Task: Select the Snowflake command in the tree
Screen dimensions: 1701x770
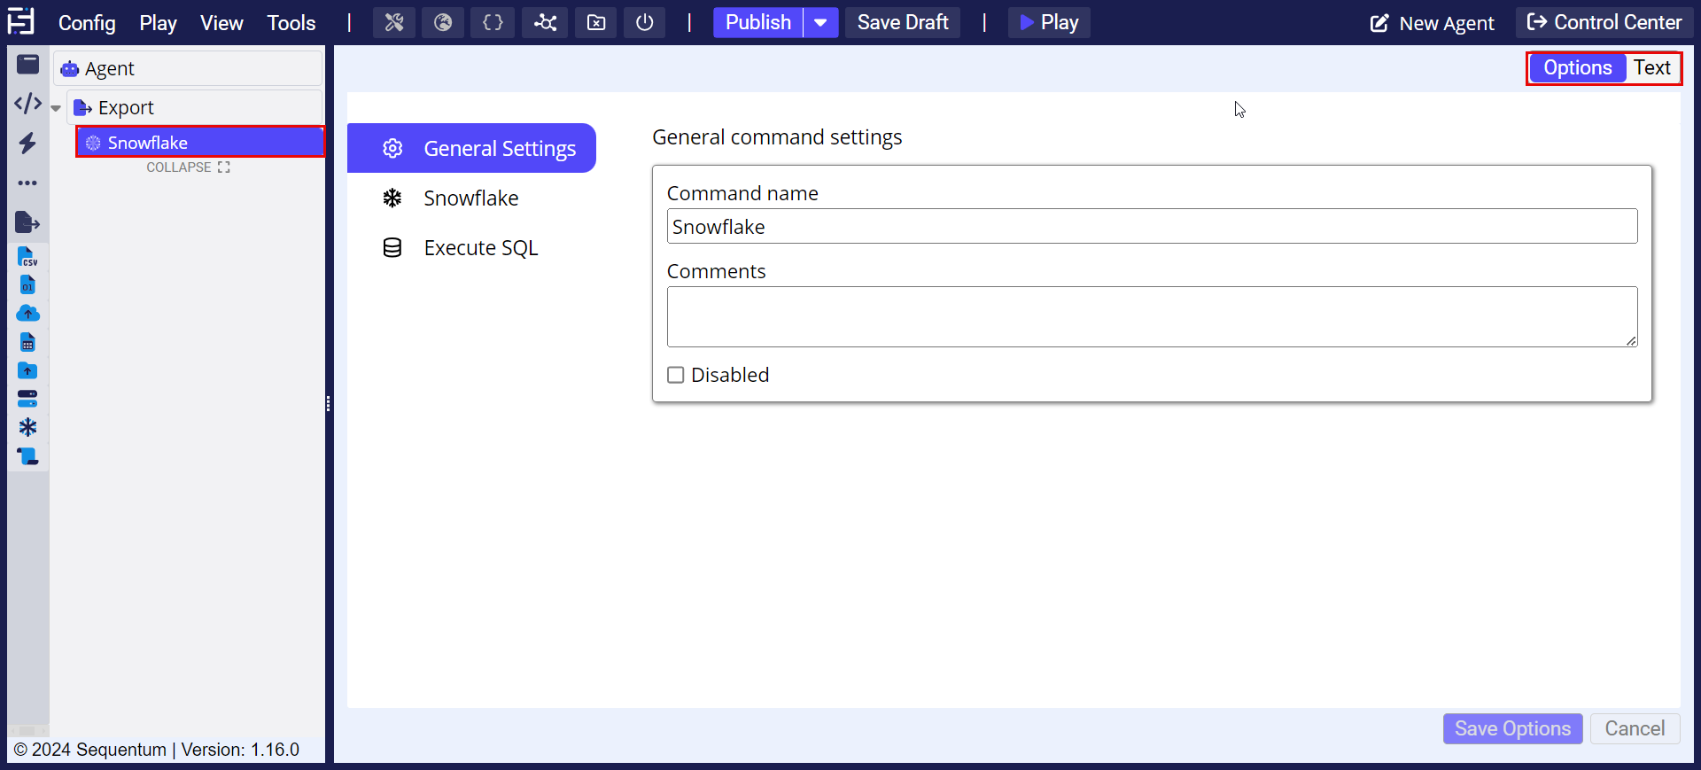Action: 200,143
